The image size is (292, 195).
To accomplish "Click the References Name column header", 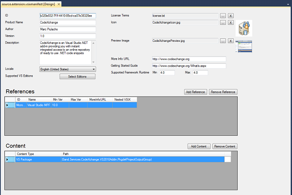I will (x=39, y=100).
